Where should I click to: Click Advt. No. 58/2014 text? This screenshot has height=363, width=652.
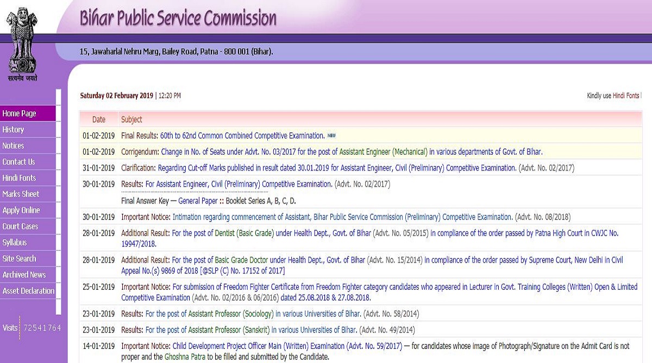391,314
